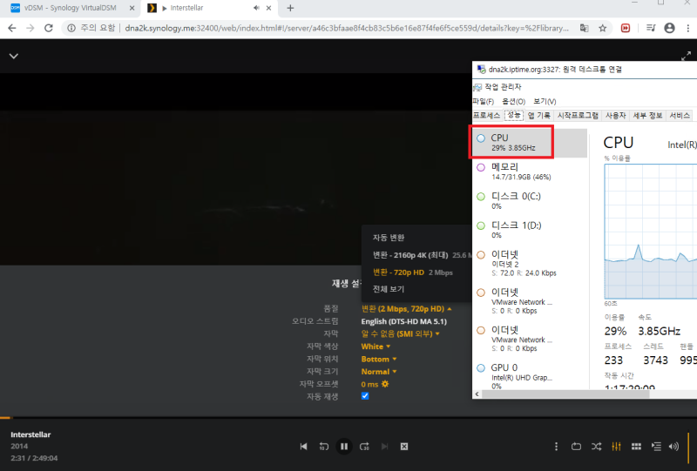Skip to previous item in Plex player
Viewport: 697px width, 471px height.
[x=303, y=446]
